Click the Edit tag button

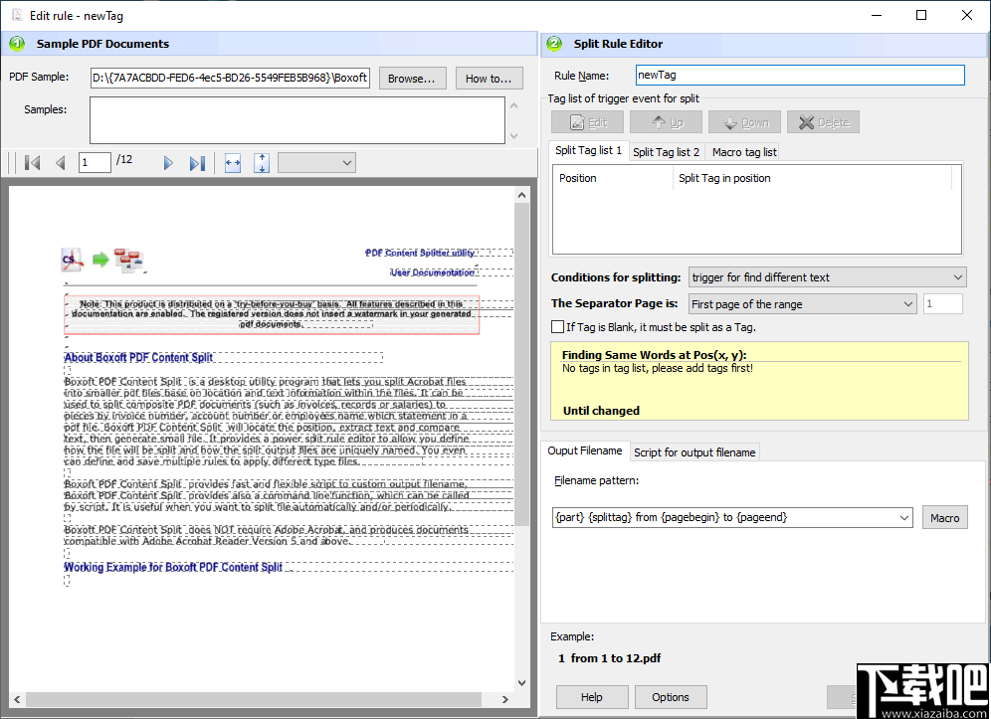(588, 122)
